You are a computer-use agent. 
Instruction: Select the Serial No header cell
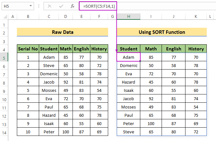click(28, 49)
